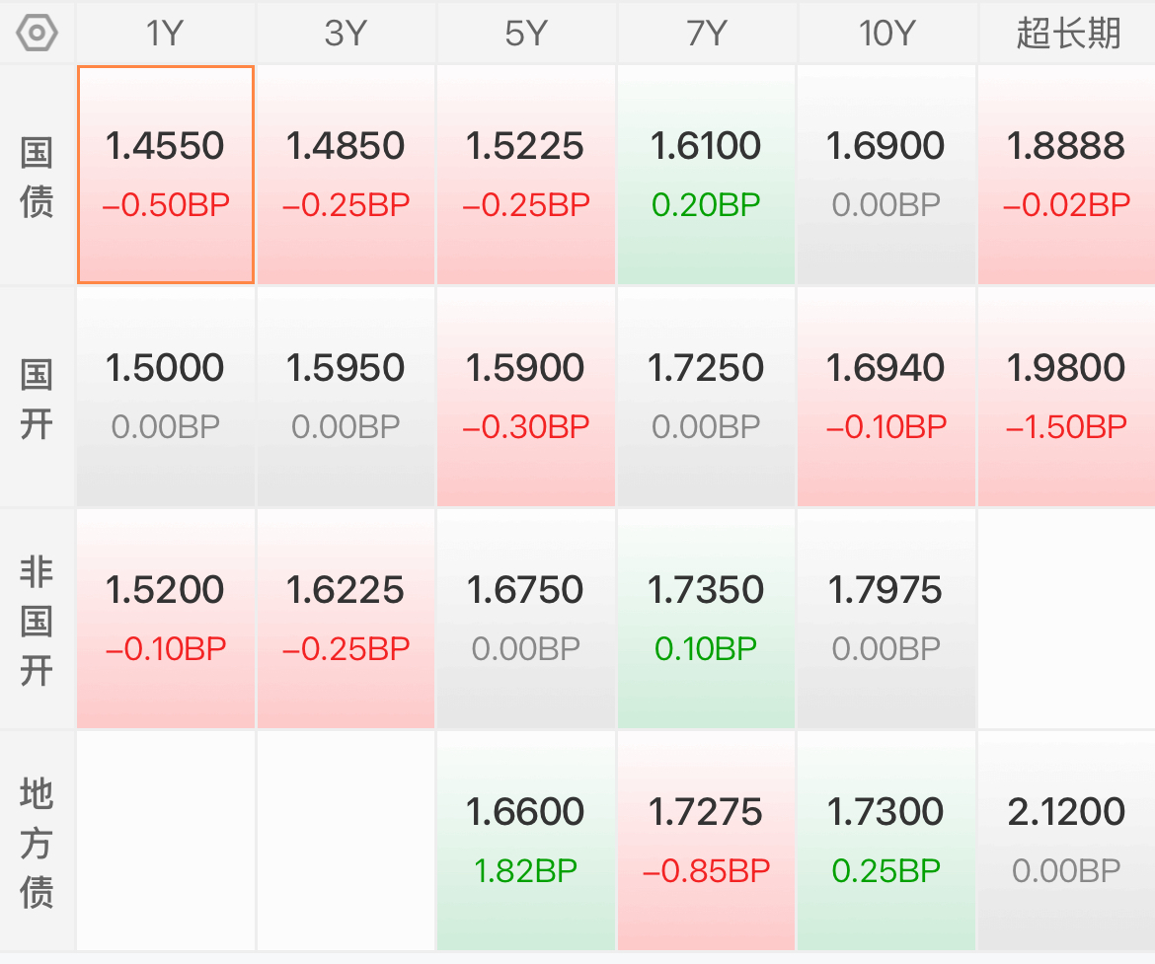
Task: Open 国债 7Y cell showing 0.20BP
Action: (x=706, y=175)
